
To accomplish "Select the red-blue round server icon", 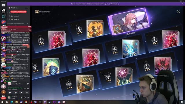I will [x=3, y=22].
